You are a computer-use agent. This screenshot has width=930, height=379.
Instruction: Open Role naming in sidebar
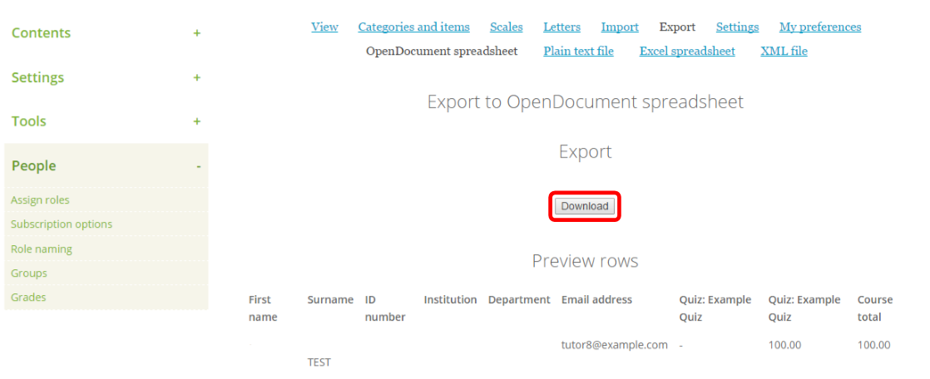(42, 249)
